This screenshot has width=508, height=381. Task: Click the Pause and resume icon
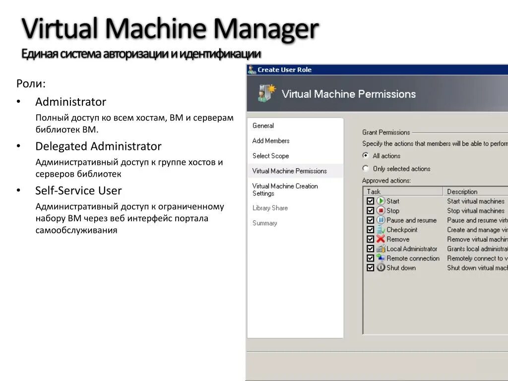381,220
